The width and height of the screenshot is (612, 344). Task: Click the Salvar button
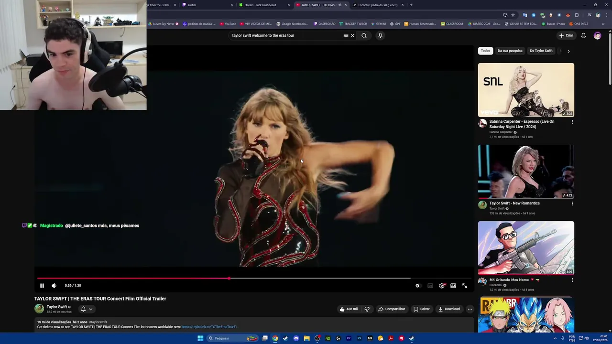(x=422, y=309)
